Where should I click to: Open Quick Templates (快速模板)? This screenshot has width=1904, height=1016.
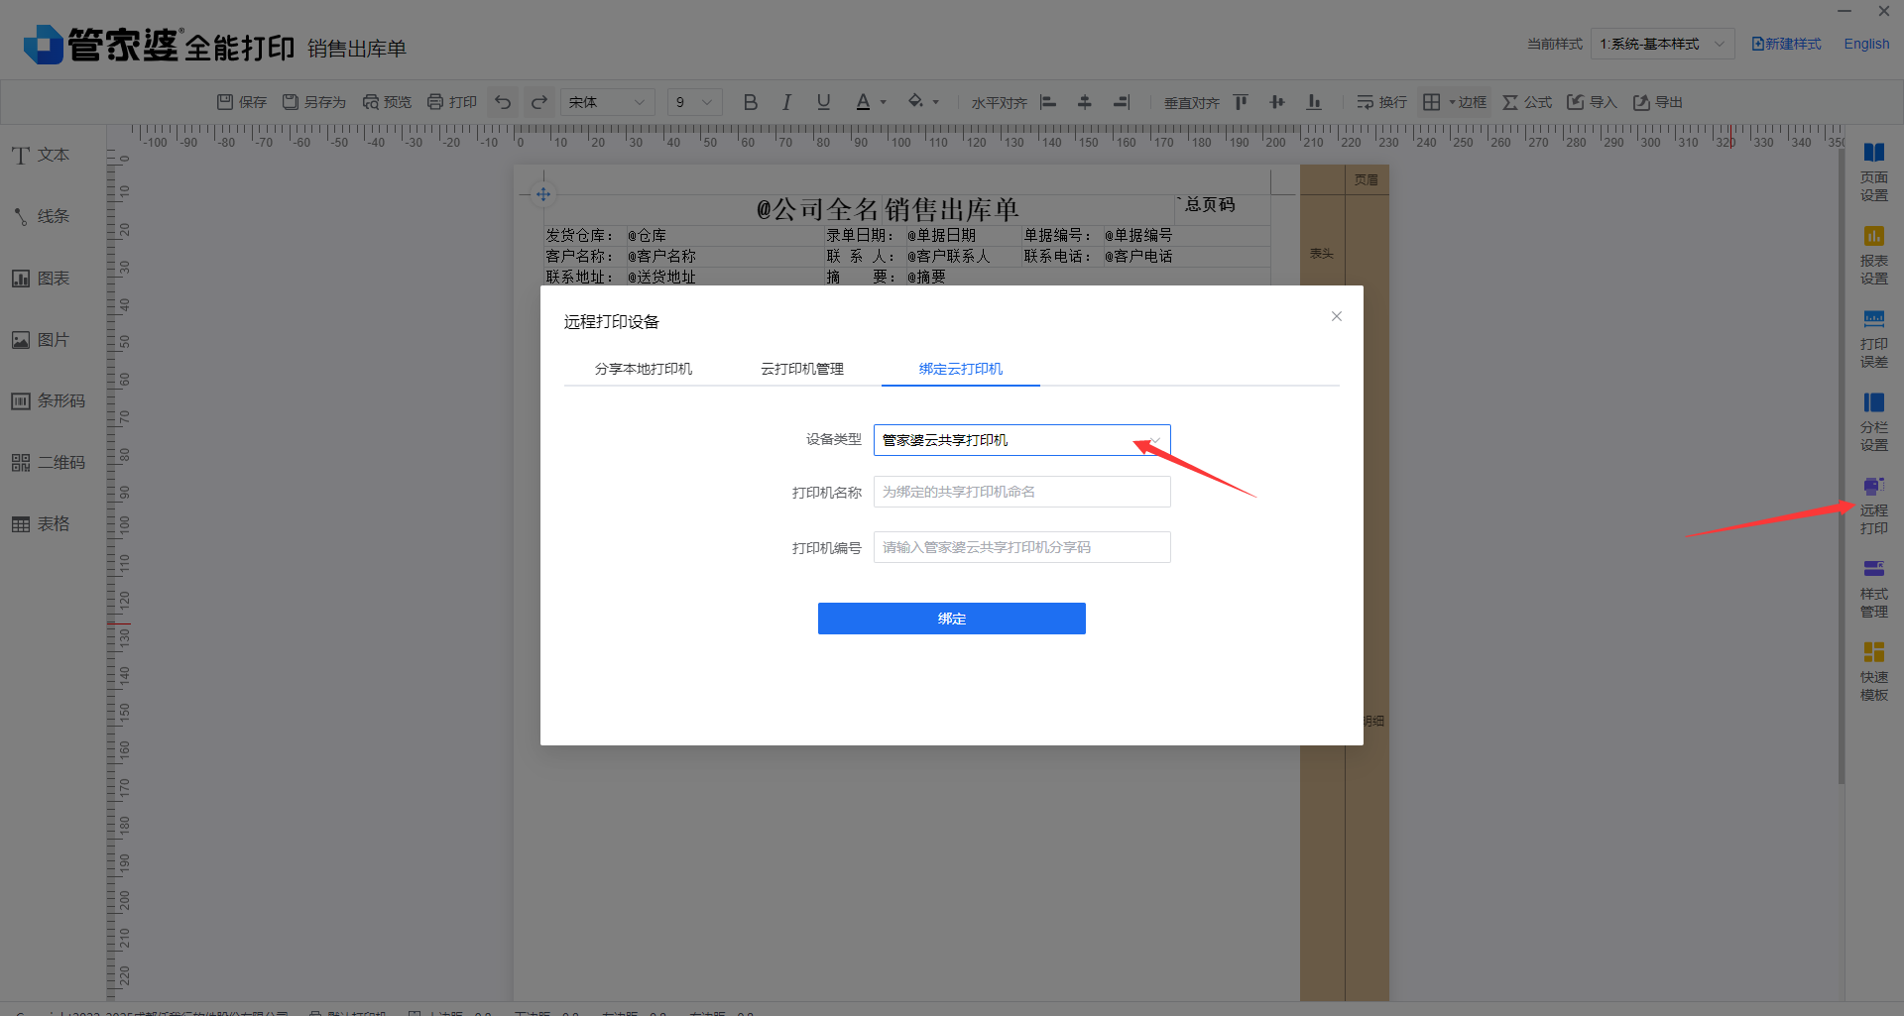click(1873, 672)
